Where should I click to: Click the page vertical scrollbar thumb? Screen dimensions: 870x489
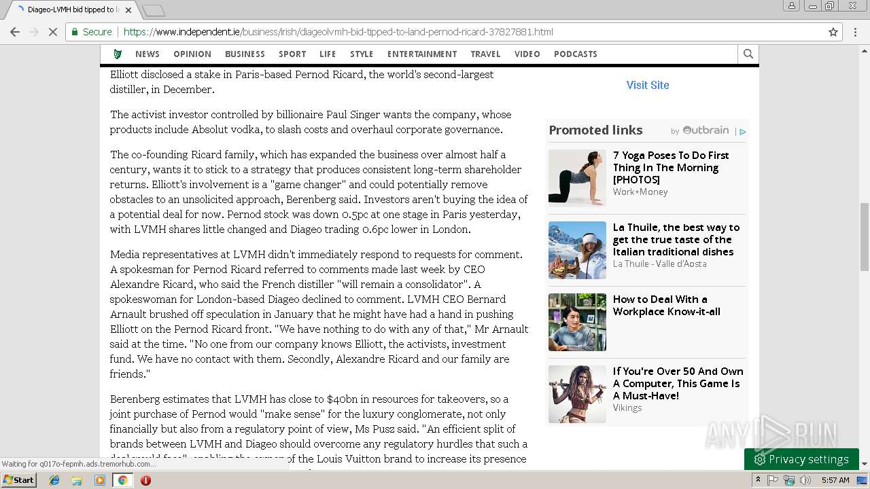click(x=865, y=236)
